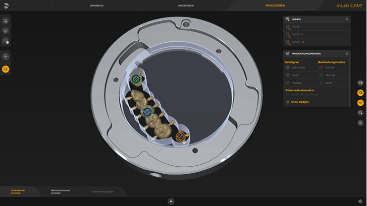
Task: Select 'Sehr hoch' detail level option
Action: pos(288,67)
